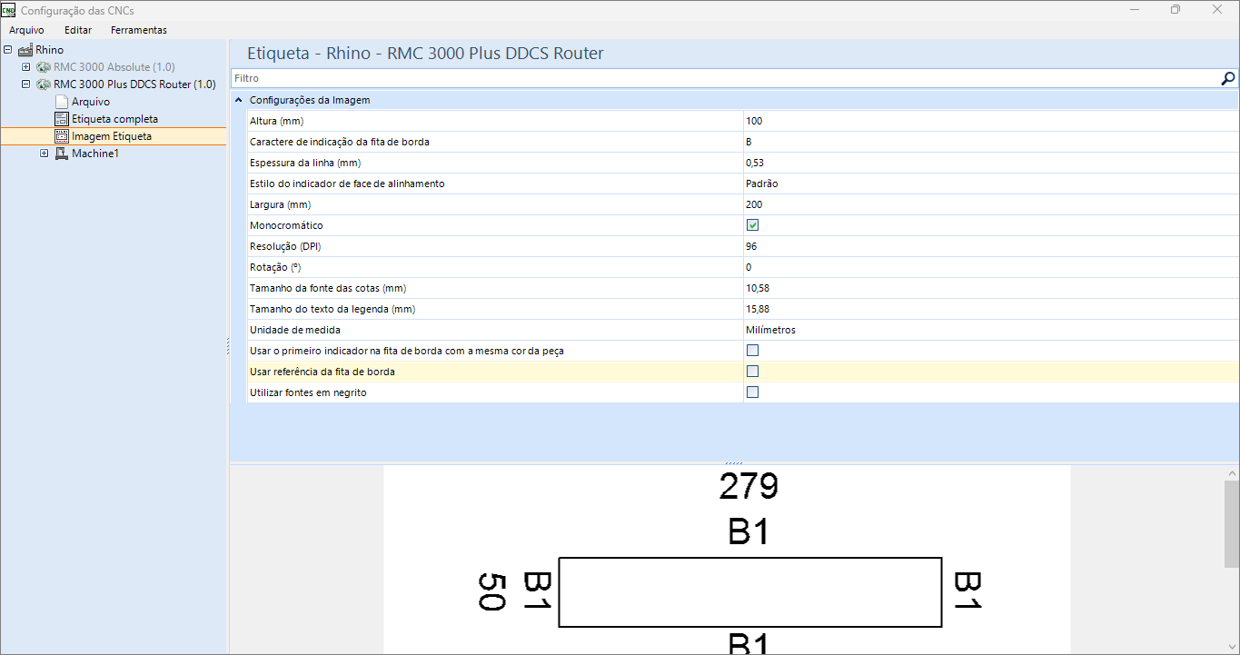Click Altura (mm) property label
This screenshot has height=655, width=1240.
coord(276,121)
